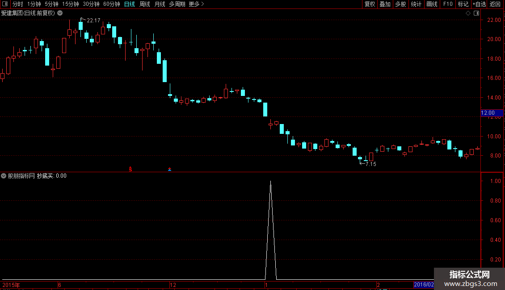Open the 爱建集团 chart dropdown arrow

click(x=60, y=13)
